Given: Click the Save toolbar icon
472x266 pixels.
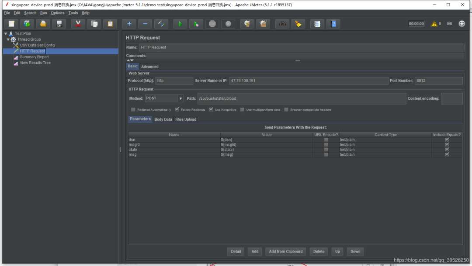Looking at the screenshot, I should [x=59, y=24].
